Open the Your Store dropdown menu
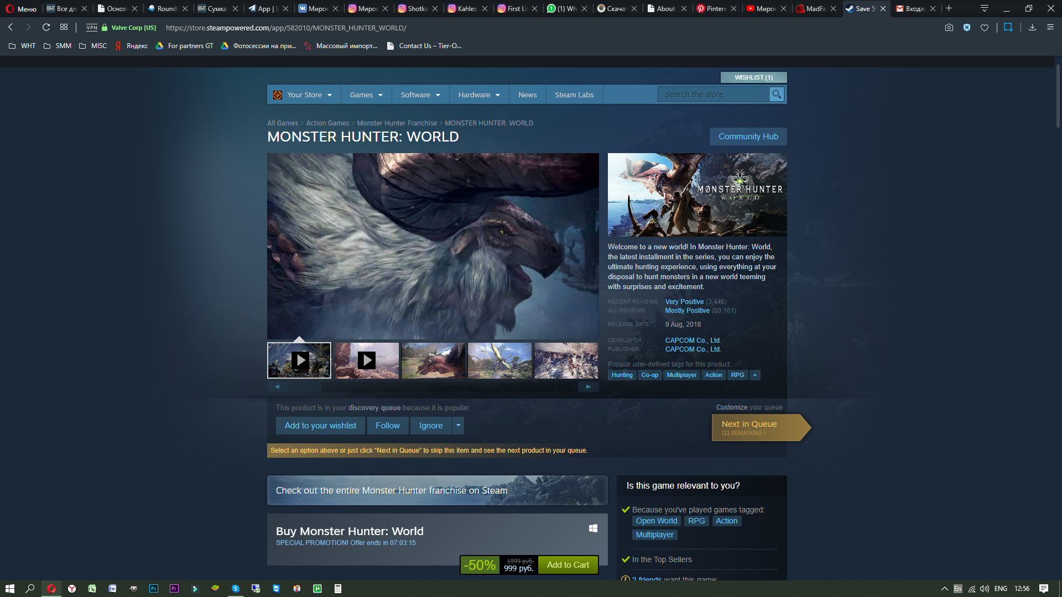Image resolution: width=1062 pixels, height=597 pixels. 304,95
